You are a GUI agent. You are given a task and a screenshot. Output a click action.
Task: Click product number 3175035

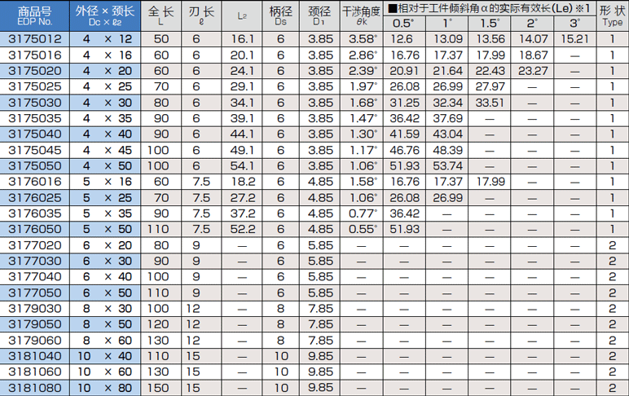[x=35, y=118]
